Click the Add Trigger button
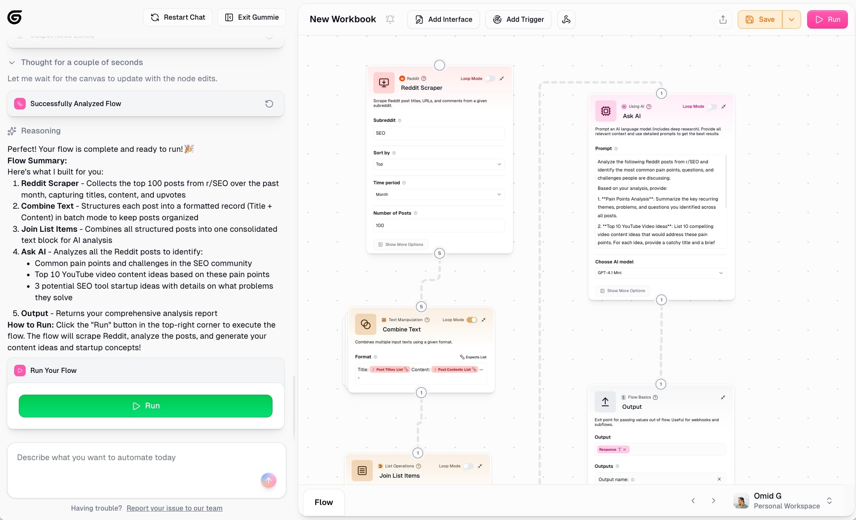856x520 pixels. (x=518, y=19)
